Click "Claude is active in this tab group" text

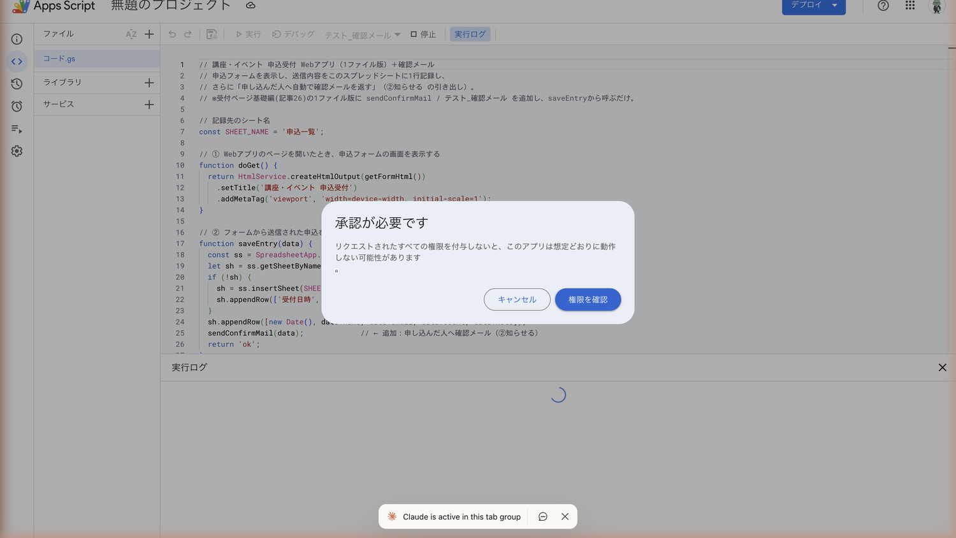pos(461,517)
